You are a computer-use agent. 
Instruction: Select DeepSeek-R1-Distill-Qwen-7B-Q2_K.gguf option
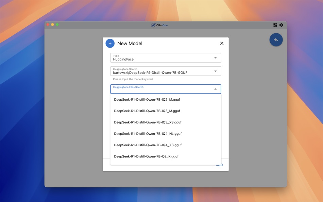pos(166,156)
